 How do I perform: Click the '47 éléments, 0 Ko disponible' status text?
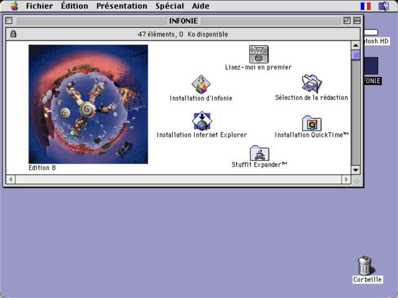(x=183, y=34)
